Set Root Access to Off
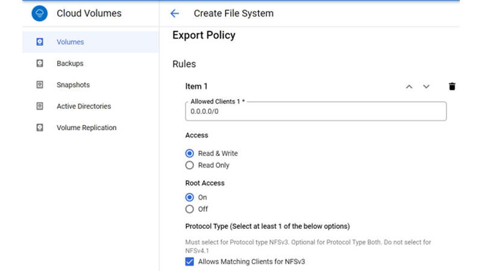The image size is (482, 271). click(190, 209)
